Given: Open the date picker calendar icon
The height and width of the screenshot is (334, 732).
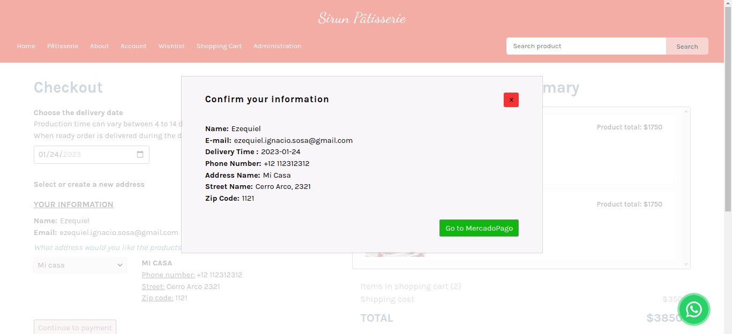Looking at the screenshot, I should (x=140, y=155).
